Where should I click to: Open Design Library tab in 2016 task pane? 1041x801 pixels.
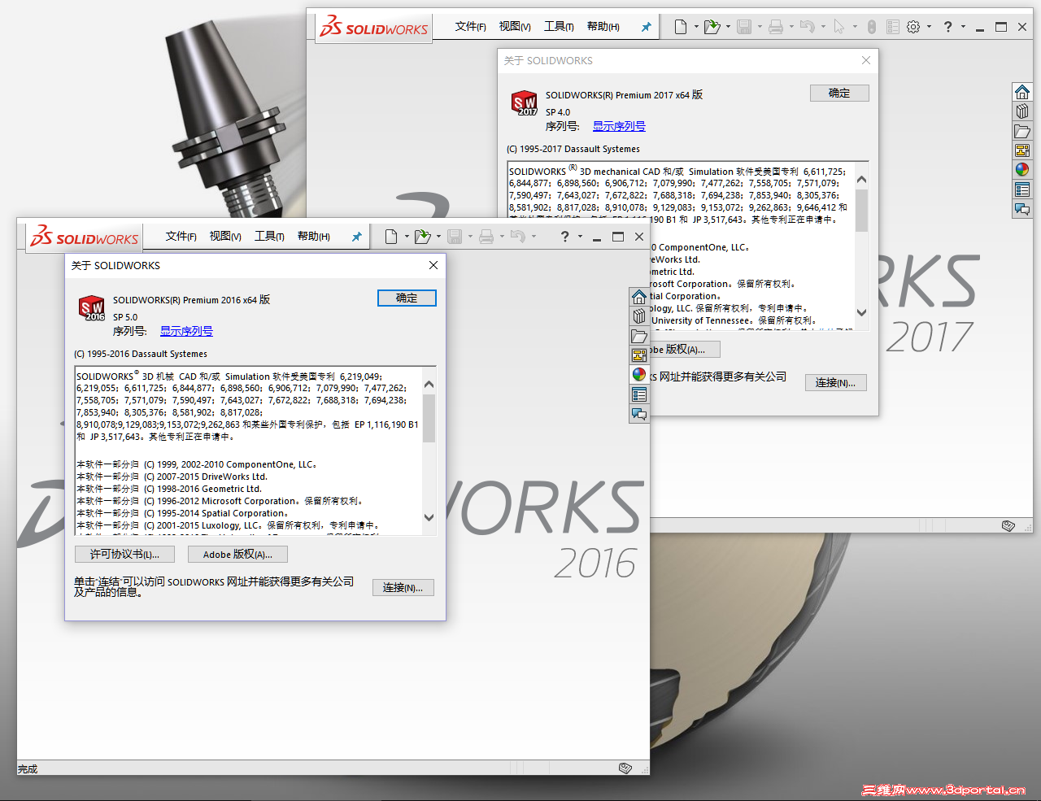(639, 316)
